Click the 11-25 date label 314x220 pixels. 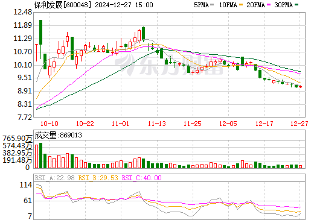tap(193, 124)
